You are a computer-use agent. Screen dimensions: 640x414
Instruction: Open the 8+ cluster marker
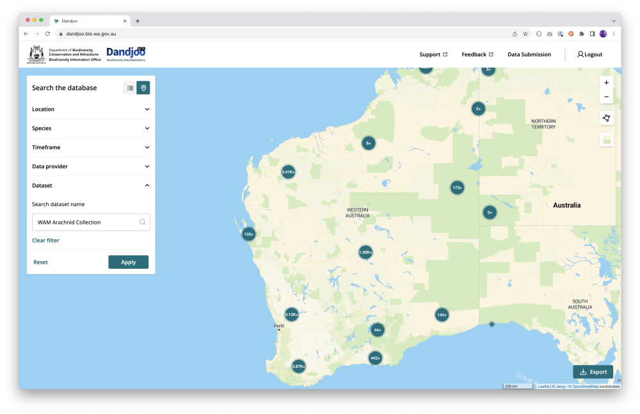click(369, 143)
